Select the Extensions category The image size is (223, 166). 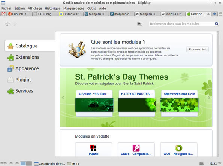[x=30, y=57]
